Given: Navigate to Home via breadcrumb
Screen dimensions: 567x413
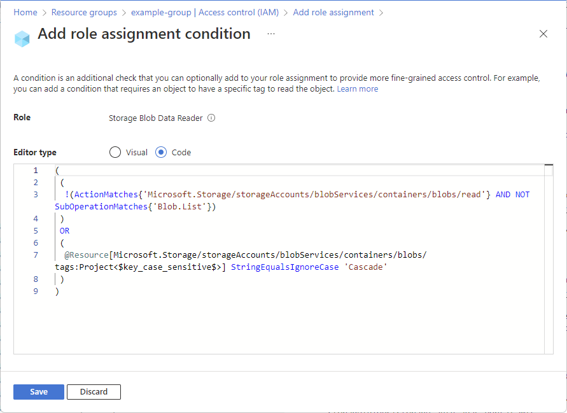Looking at the screenshot, I should pyautogui.click(x=25, y=12).
